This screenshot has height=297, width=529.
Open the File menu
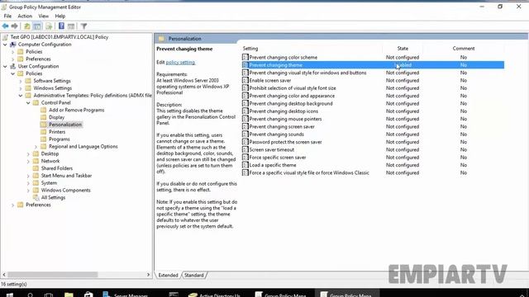click(x=7, y=16)
